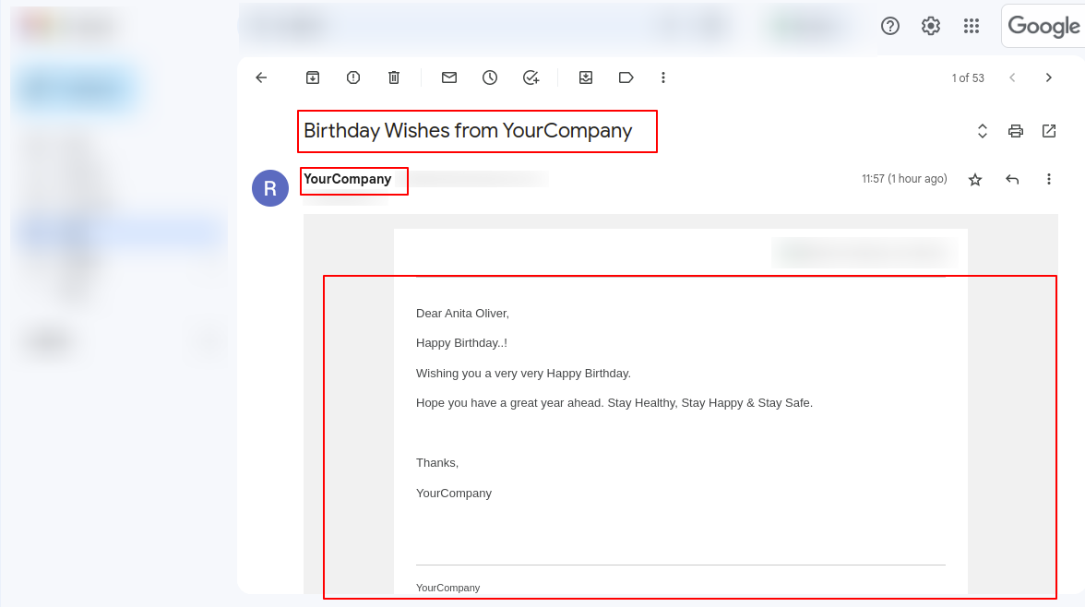The image size is (1085, 607).
Task: Report email as spam
Action: [x=352, y=77]
